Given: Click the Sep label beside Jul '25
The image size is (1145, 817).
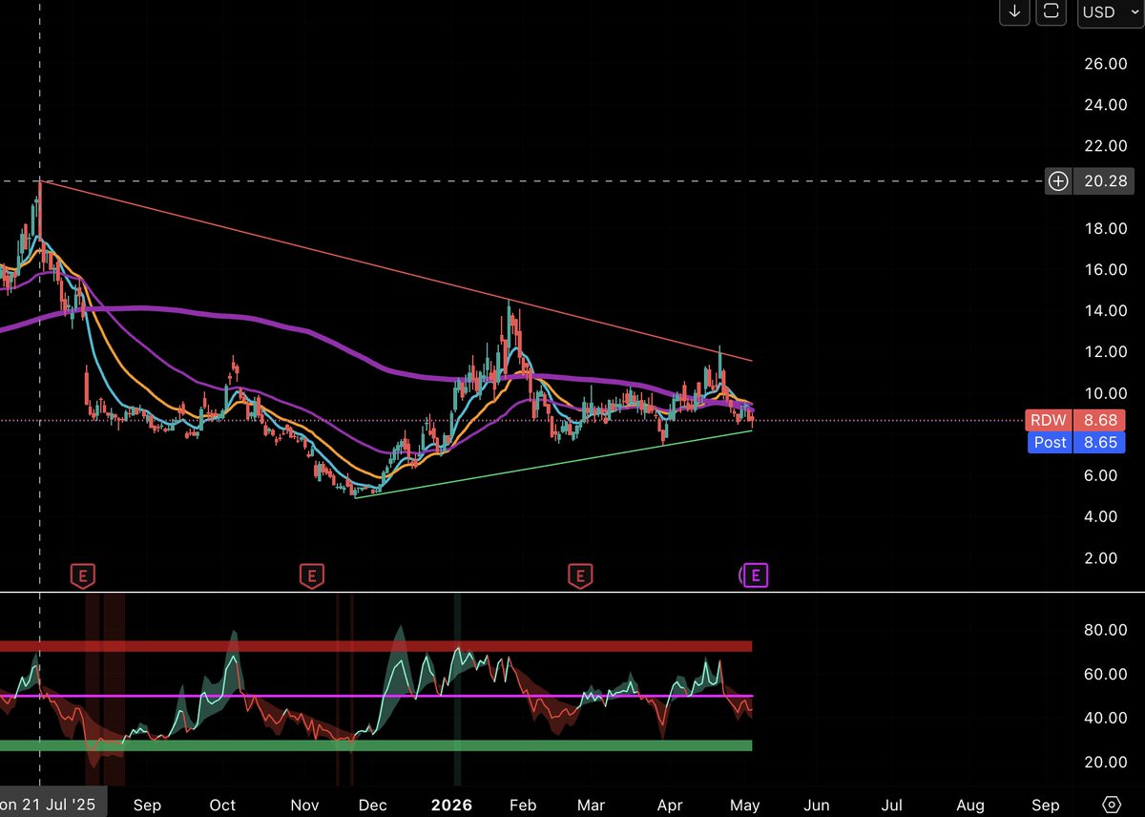Looking at the screenshot, I should coord(147,805).
